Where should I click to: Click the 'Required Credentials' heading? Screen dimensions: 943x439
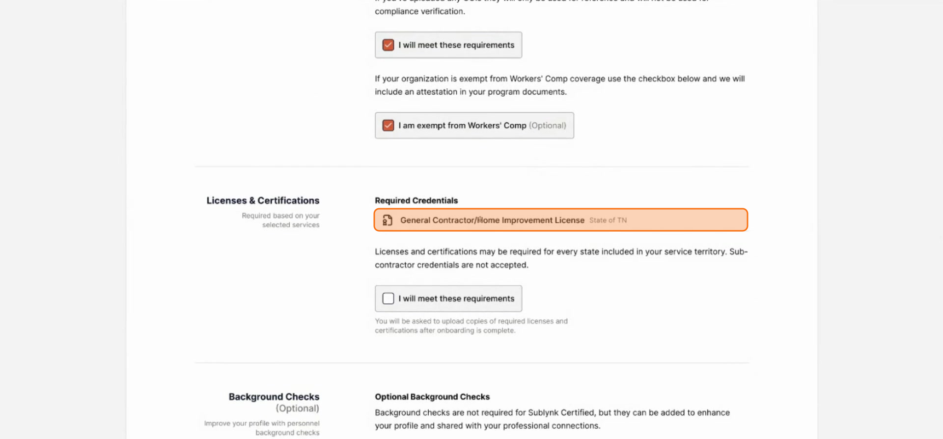pos(416,200)
